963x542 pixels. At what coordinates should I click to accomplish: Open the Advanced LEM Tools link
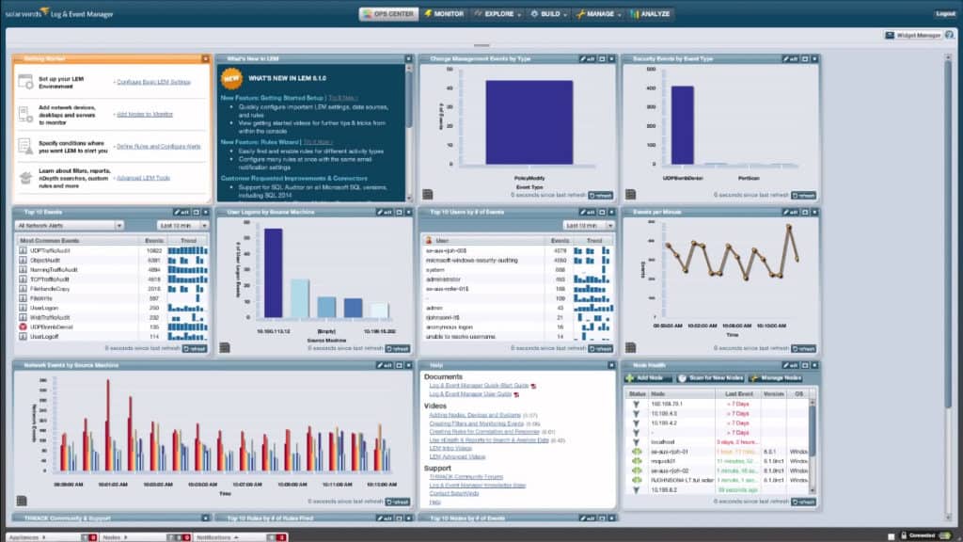pyautogui.click(x=143, y=178)
